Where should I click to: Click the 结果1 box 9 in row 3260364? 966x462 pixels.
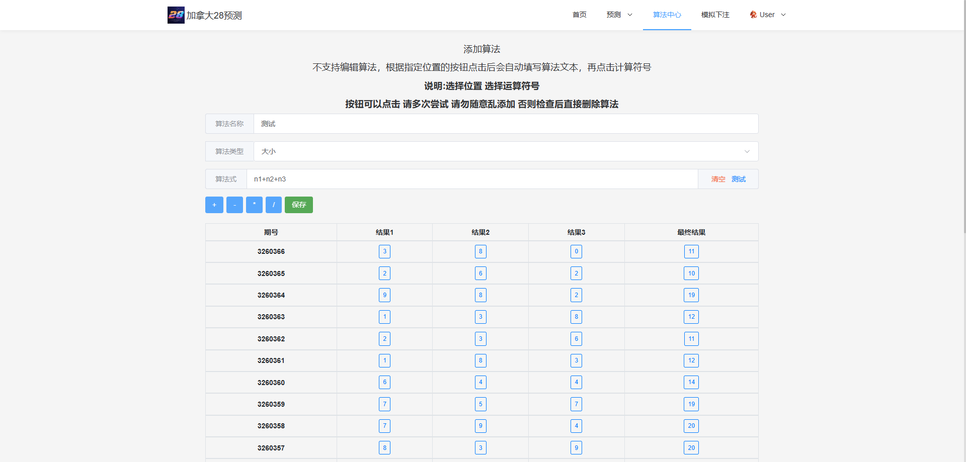point(384,295)
